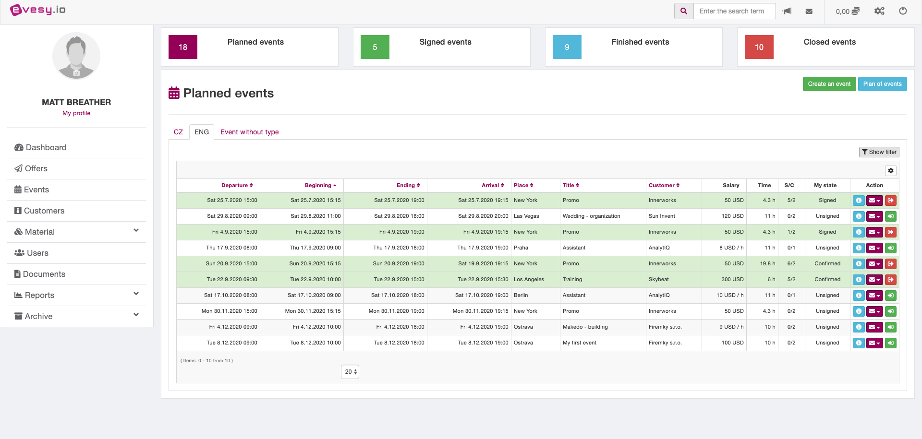This screenshot has width=922, height=439.
Task: Sign out of Los Angeles Training event
Action: (891, 280)
